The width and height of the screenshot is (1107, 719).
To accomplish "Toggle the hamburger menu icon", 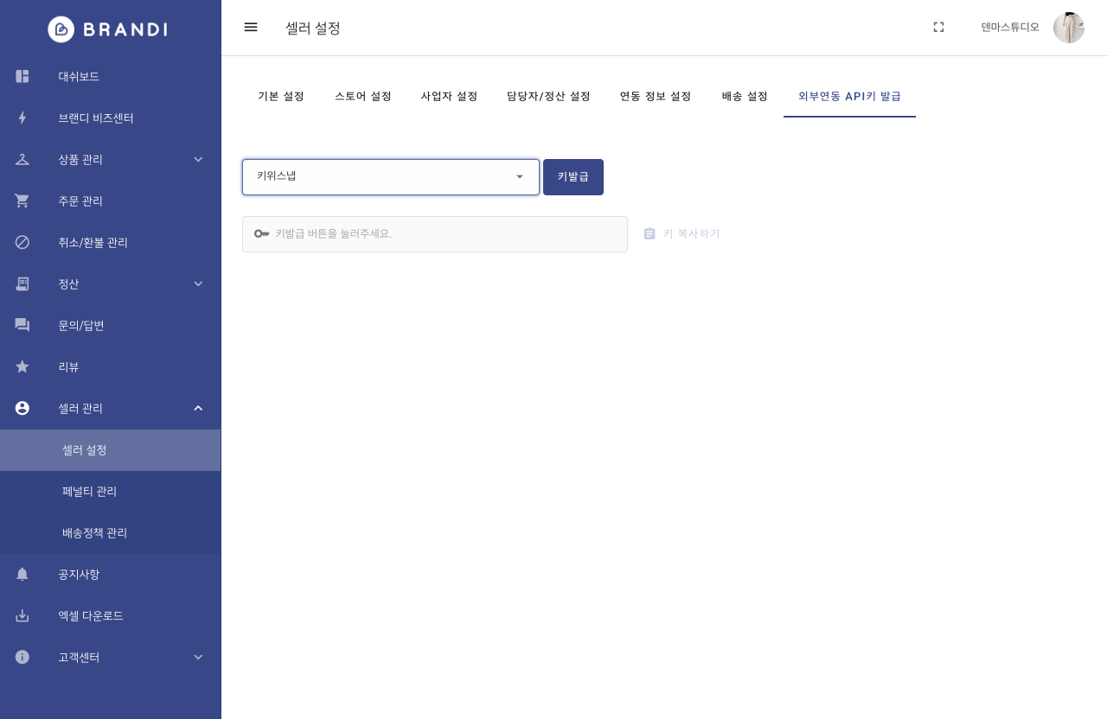I will pos(251,27).
